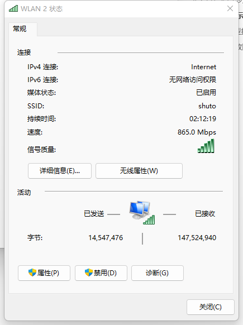Click the 媒体状态 label
This screenshot has height=325, width=243.
[x=41, y=93]
